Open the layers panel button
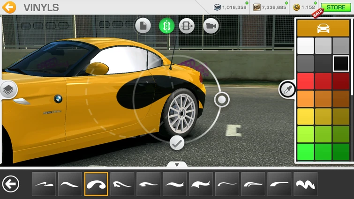The image size is (354, 199). [x=8, y=90]
